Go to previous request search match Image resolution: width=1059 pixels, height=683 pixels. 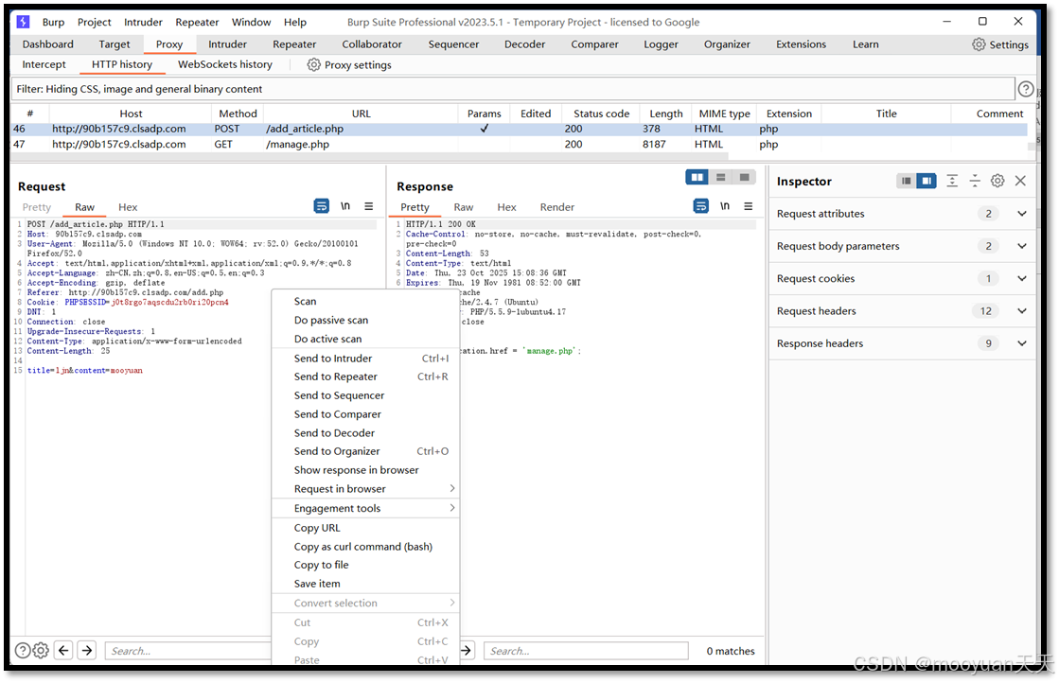point(64,651)
